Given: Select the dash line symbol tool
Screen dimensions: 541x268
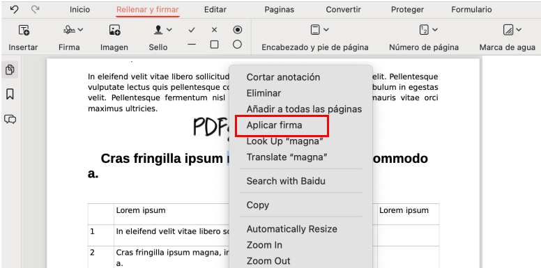Looking at the screenshot, I should point(192,45).
